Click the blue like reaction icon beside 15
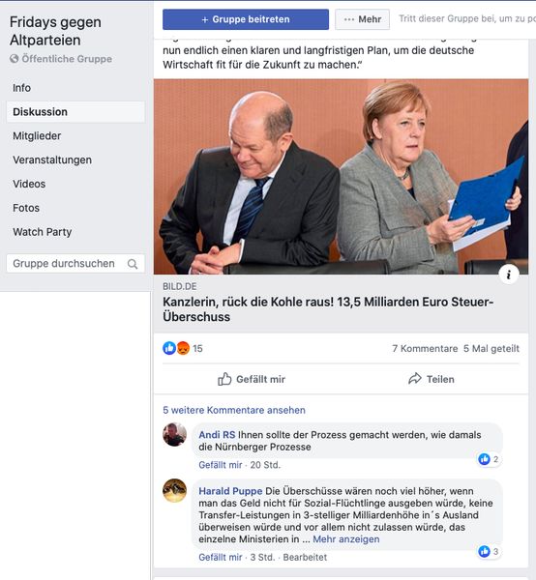The width and height of the screenshot is (536, 580). click(x=169, y=348)
